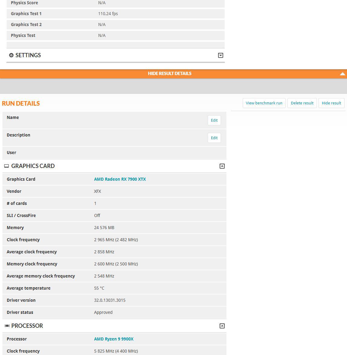This screenshot has height=355, width=347.
Task: Edit the run Name
Action: pos(214,120)
